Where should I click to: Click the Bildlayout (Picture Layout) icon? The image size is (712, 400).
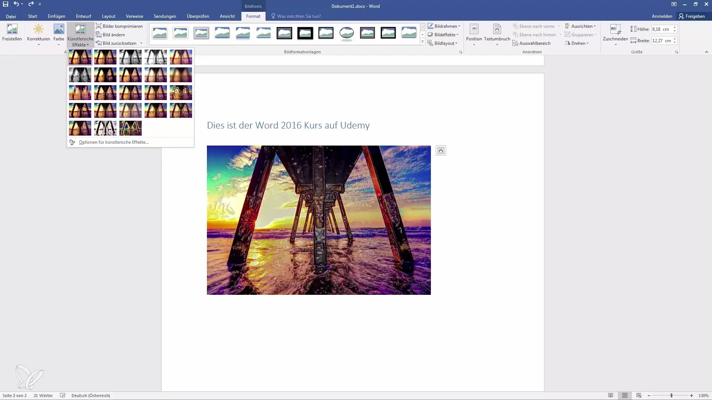pyautogui.click(x=430, y=43)
